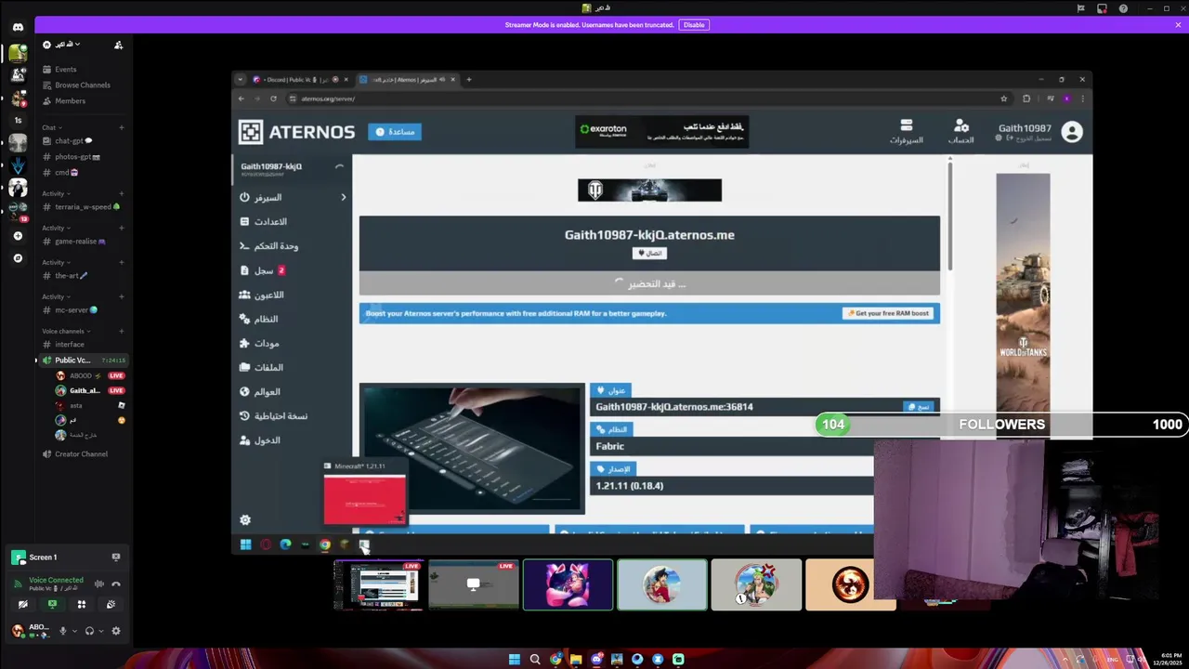Open headphones output options arrow
Viewport: 1189px width, 669px height.
pos(100,631)
